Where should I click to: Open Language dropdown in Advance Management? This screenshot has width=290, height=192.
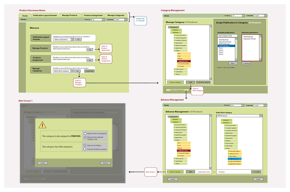coord(260,105)
